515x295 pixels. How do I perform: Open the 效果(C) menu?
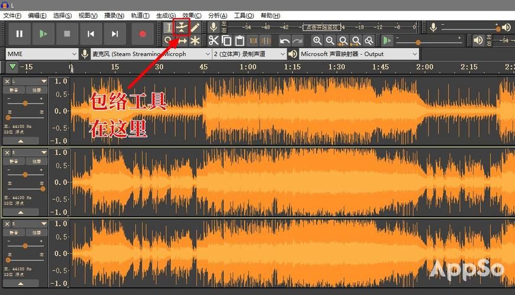pos(192,15)
